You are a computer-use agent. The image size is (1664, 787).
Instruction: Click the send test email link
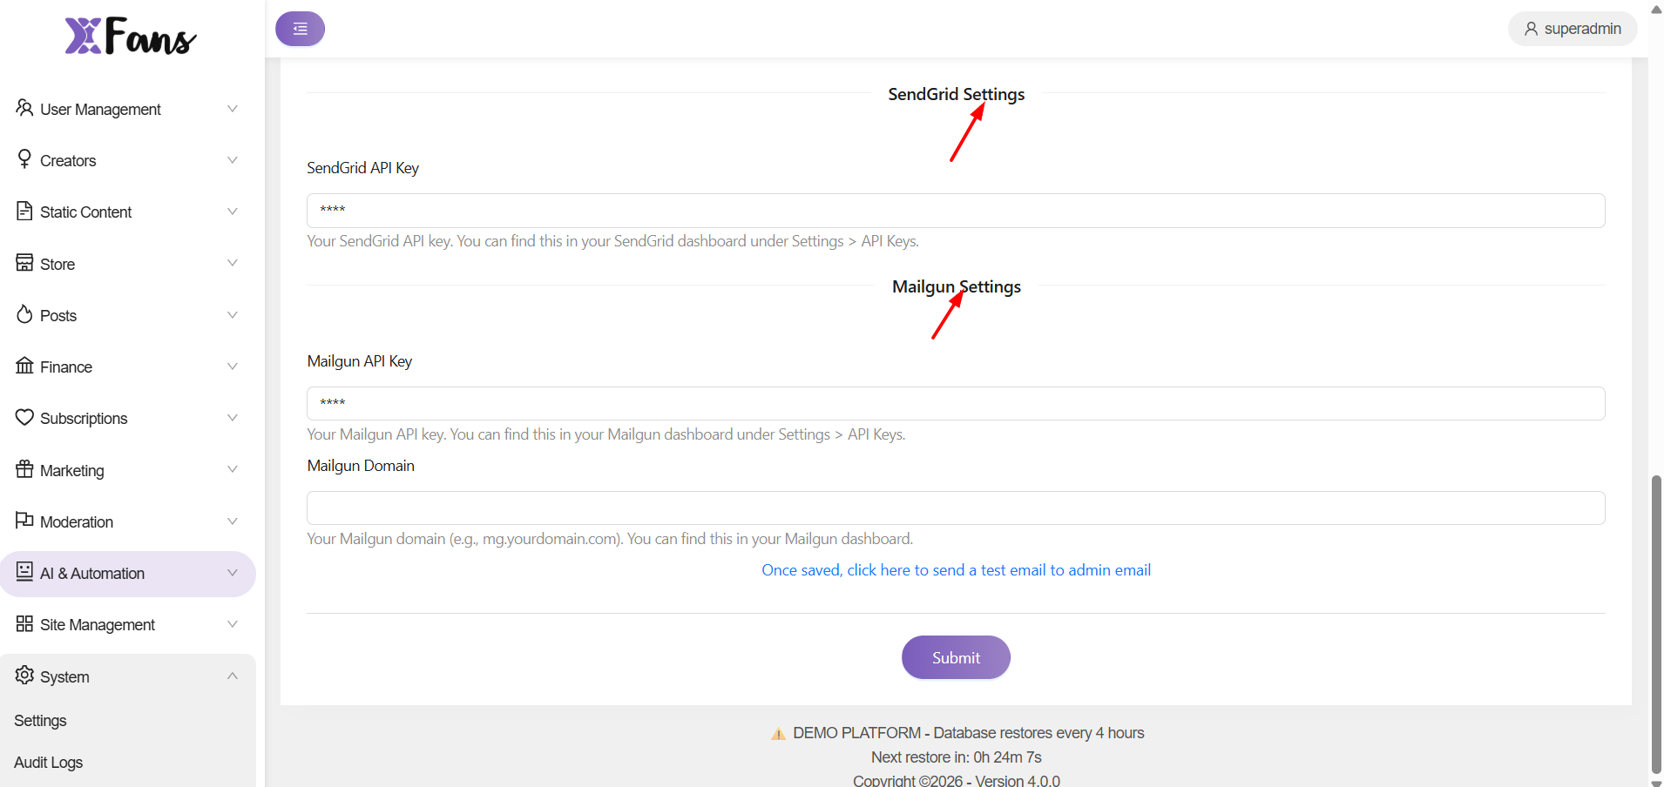coord(956,570)
